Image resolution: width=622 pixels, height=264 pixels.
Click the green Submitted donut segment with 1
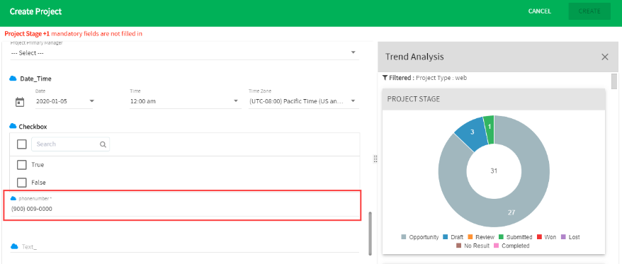click(489, 126)
